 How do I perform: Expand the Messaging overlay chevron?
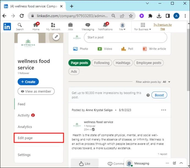pyautogui.click(x=181, y=163)
